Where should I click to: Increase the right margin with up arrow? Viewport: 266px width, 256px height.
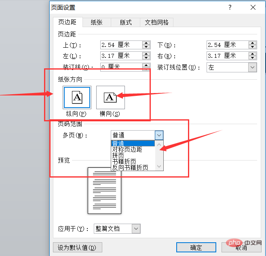pyautogui.click(x=252, y=54)
